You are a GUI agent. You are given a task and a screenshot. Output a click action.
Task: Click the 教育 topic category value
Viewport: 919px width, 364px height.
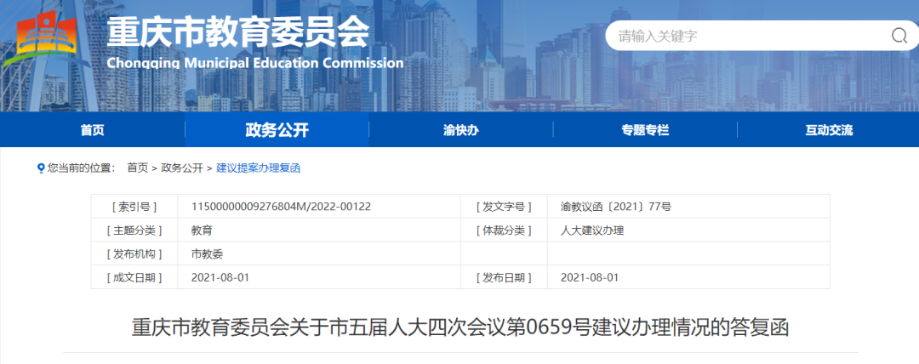[x=202, y=230]
